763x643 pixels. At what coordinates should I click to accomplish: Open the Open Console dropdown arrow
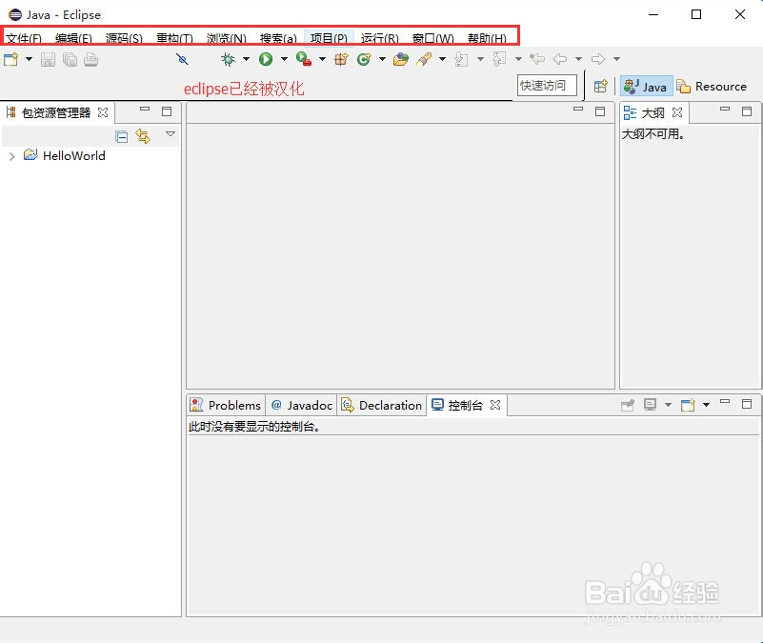point(706,405)
